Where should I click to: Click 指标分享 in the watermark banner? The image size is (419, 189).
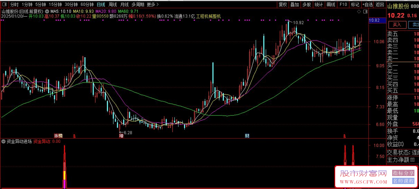click(x=403, y=173)
